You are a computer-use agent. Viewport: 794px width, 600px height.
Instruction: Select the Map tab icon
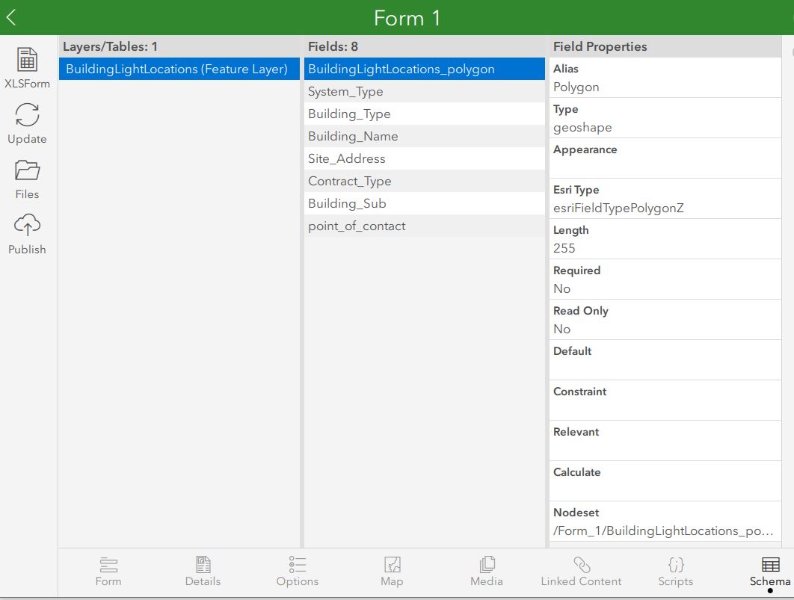(392, 566)
